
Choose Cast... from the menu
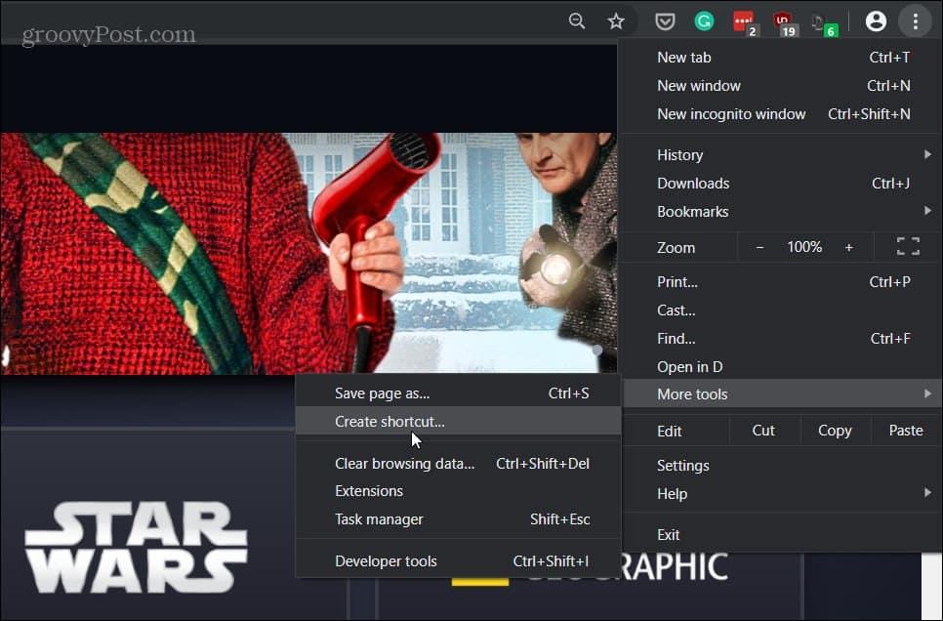[x=780, y=310]
